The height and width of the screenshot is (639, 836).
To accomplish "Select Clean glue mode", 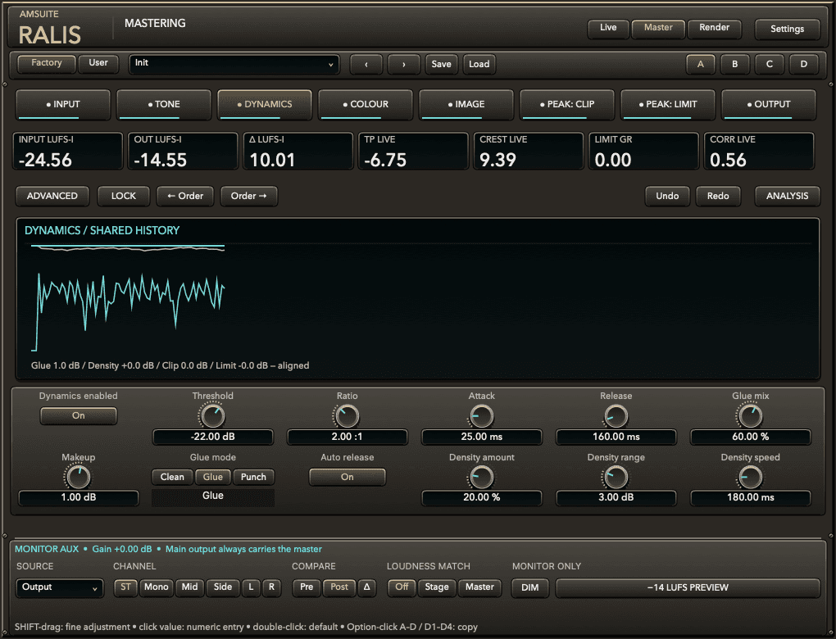I will (x=172, y=477).
